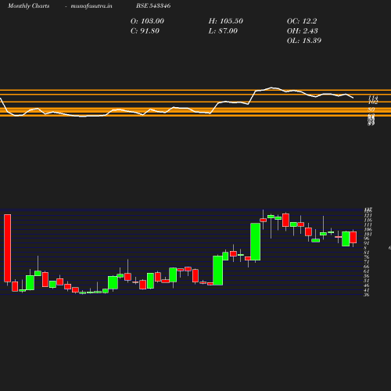391x391 pixels.
Task: Select the open value 'O: 103.00'
Action: click(147, 21)
